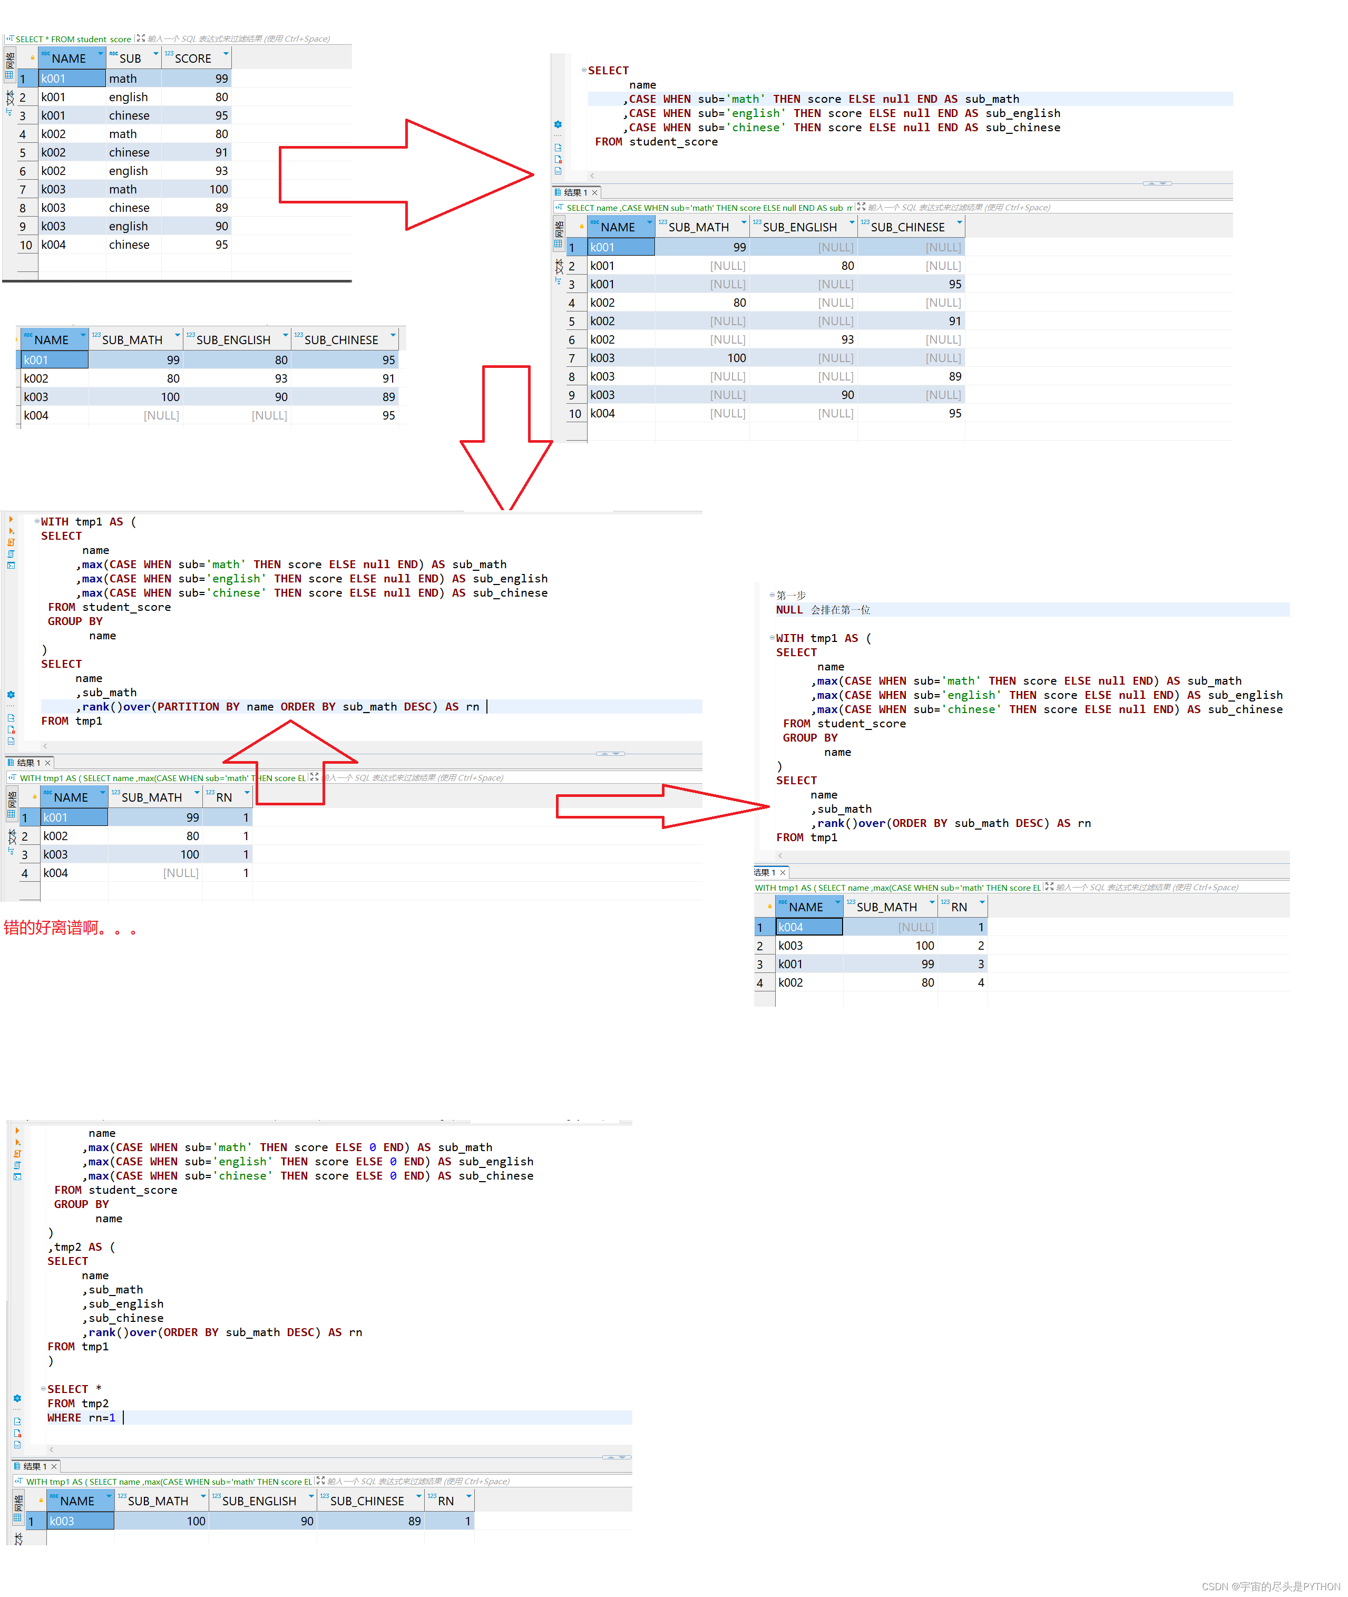Collapse the 第一步 comment fold
Viewport: 1348px width, 1597px height.
click(x=772, y=595)
